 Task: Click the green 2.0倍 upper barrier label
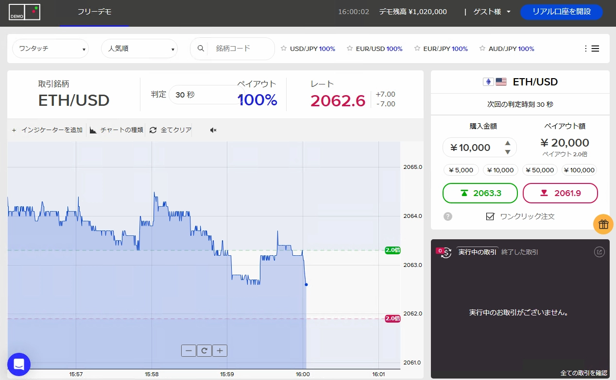(x=393, y=250)
